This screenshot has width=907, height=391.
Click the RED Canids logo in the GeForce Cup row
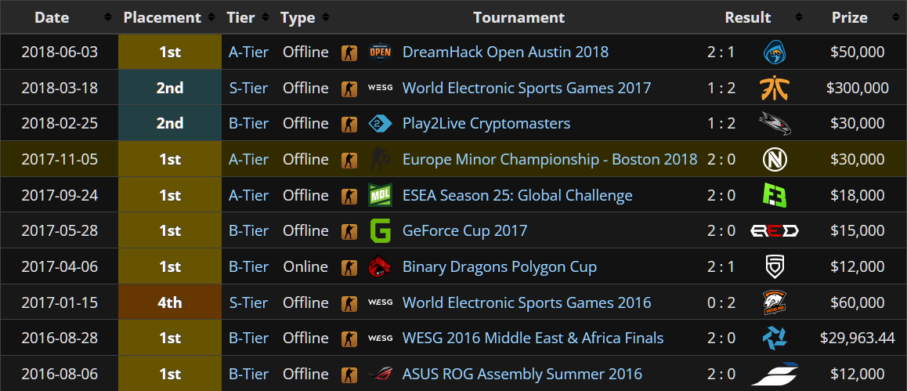(x=775, y=231)
